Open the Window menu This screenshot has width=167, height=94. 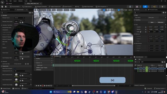click(20, 1)
